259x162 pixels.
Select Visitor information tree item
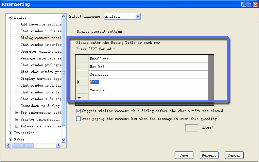(x=40, y=119)
